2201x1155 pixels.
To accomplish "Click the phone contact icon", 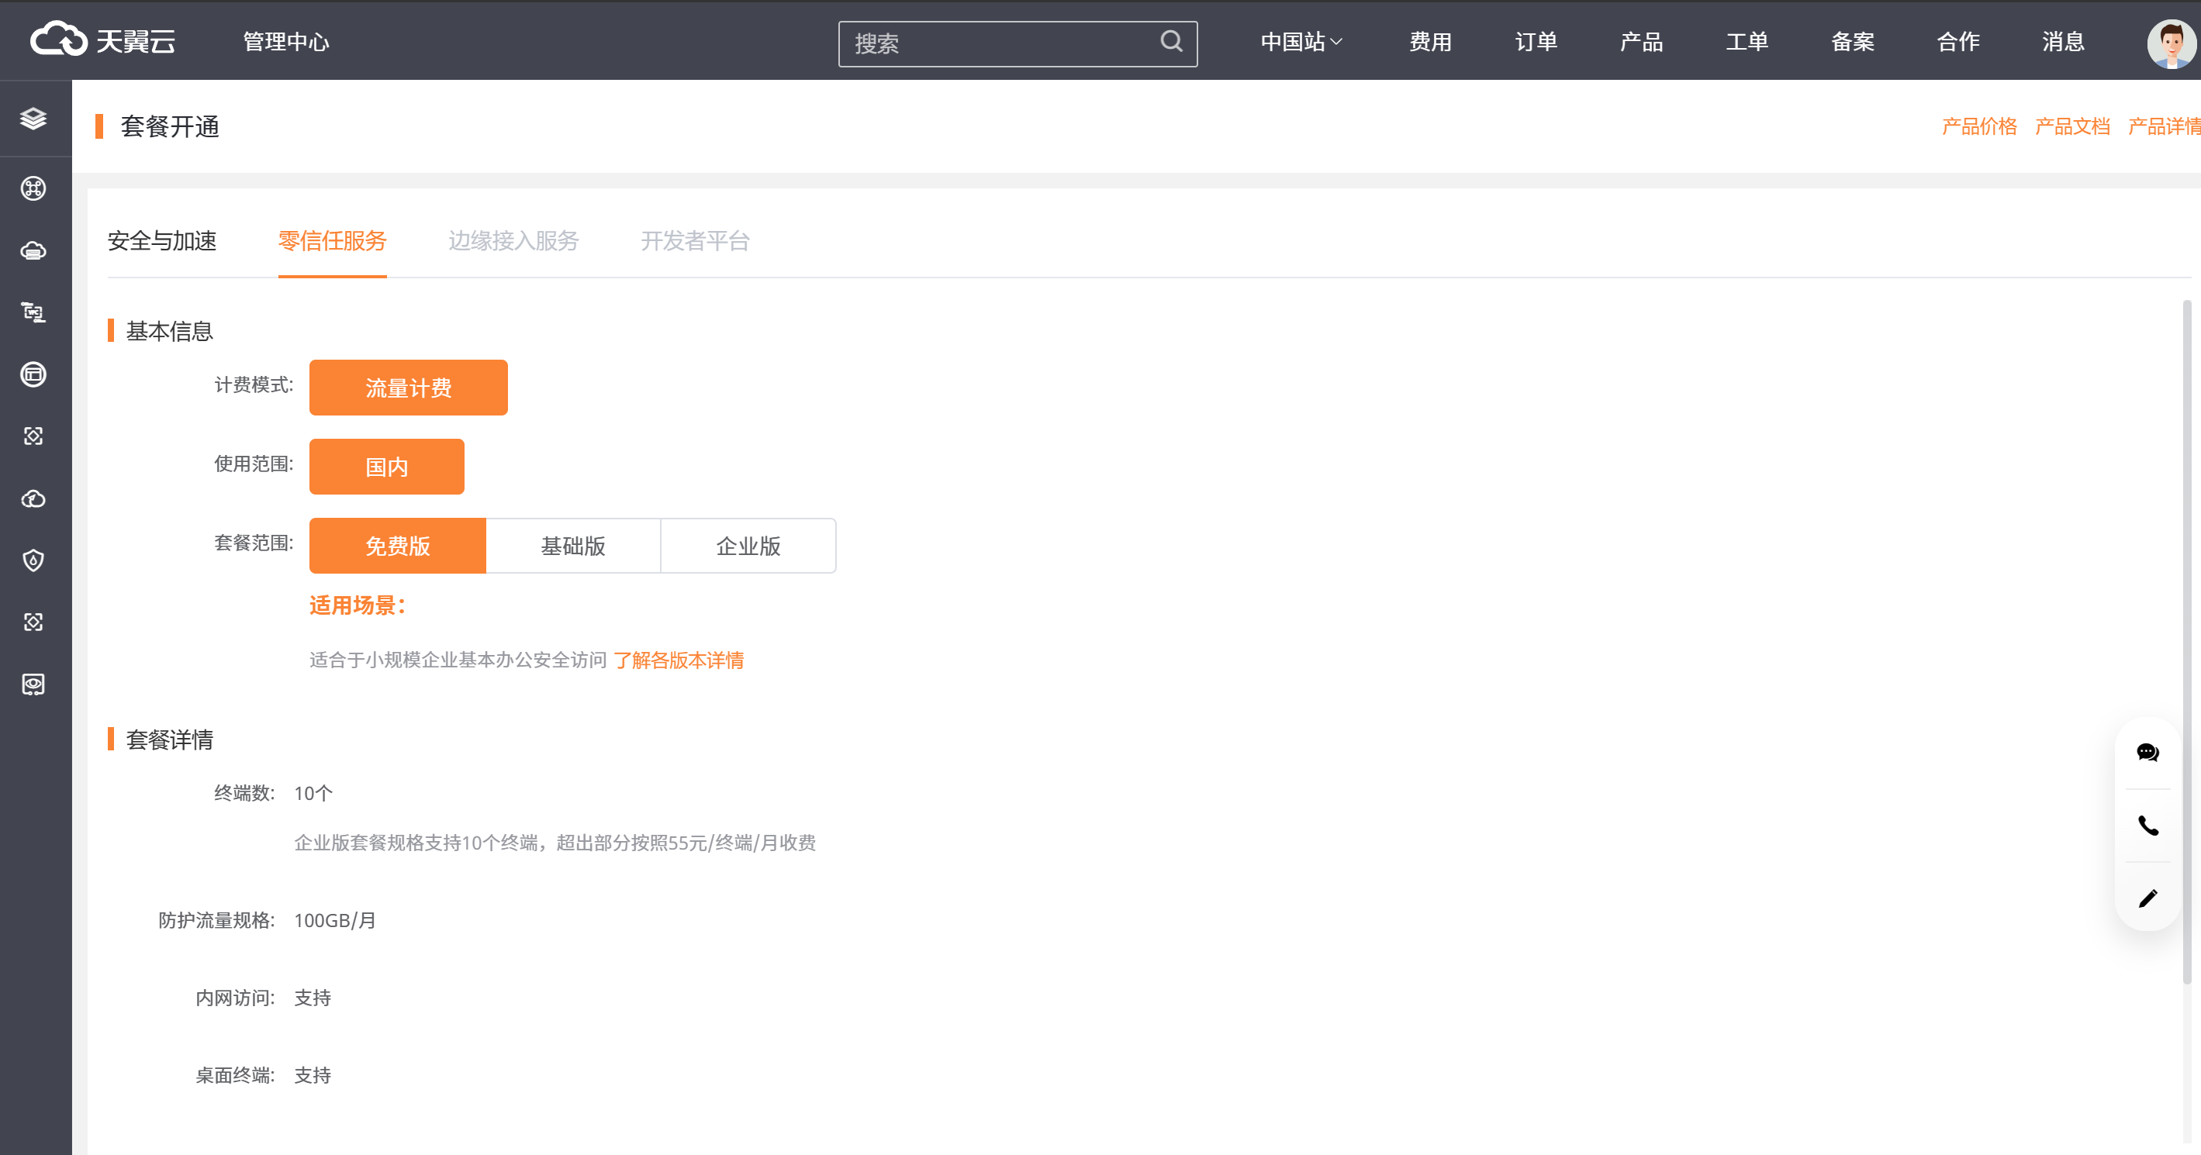I will [x=2147, y=826].
